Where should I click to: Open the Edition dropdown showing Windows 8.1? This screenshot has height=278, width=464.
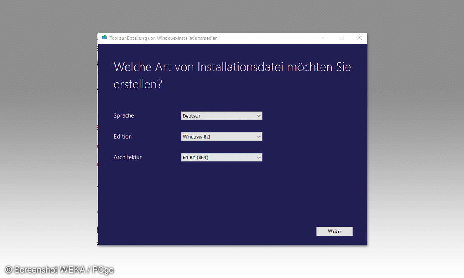222,137
